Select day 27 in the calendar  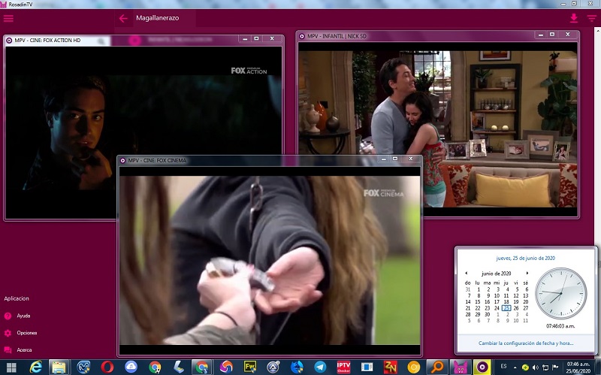click(525, 308)
